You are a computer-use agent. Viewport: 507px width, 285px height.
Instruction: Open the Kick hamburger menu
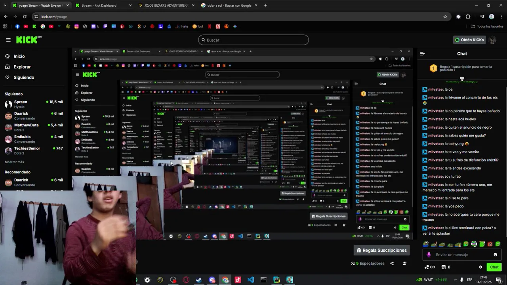tap(8, 40)
